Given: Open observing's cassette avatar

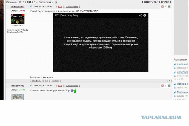Looking at the screenshot, I should [x=18, y=97].
